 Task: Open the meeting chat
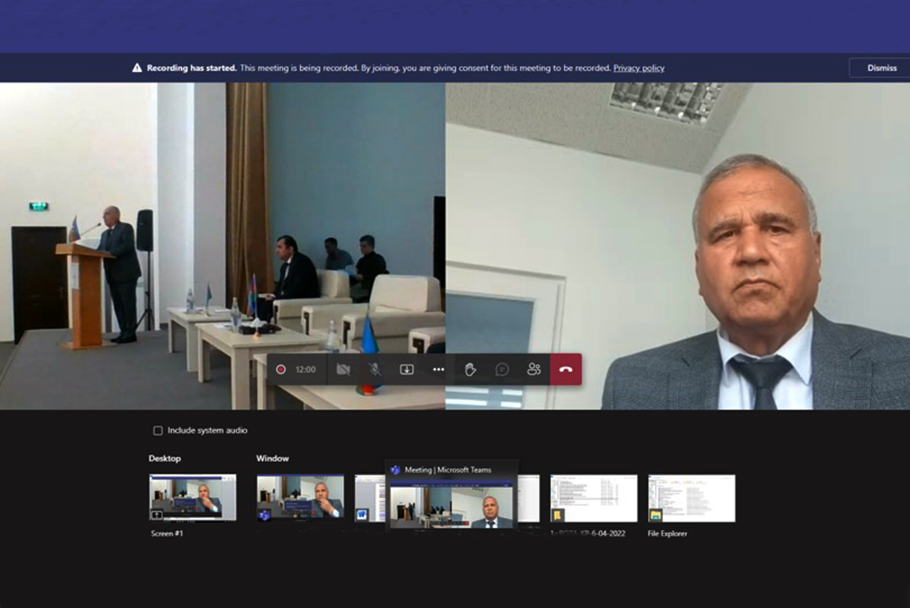pos(502,369)
